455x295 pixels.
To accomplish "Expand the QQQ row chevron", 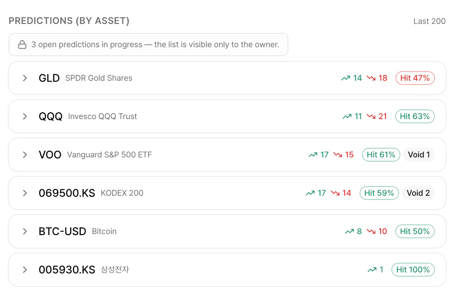I will [25, 116].
